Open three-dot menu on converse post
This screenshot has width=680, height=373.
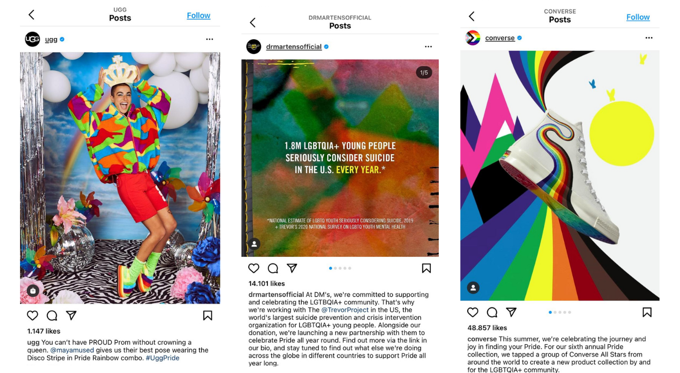pos(649,38)
